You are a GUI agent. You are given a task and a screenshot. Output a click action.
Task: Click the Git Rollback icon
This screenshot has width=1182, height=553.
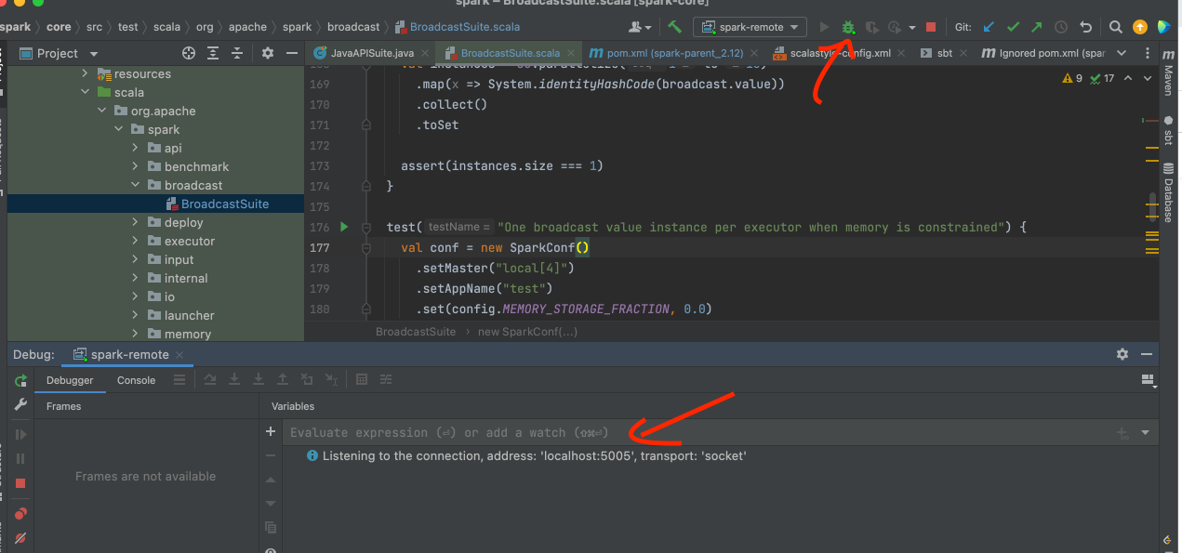(1085, 28)
